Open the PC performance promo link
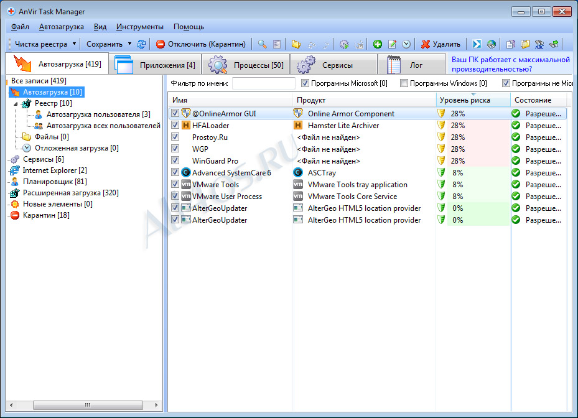 (x=511, y=64)
